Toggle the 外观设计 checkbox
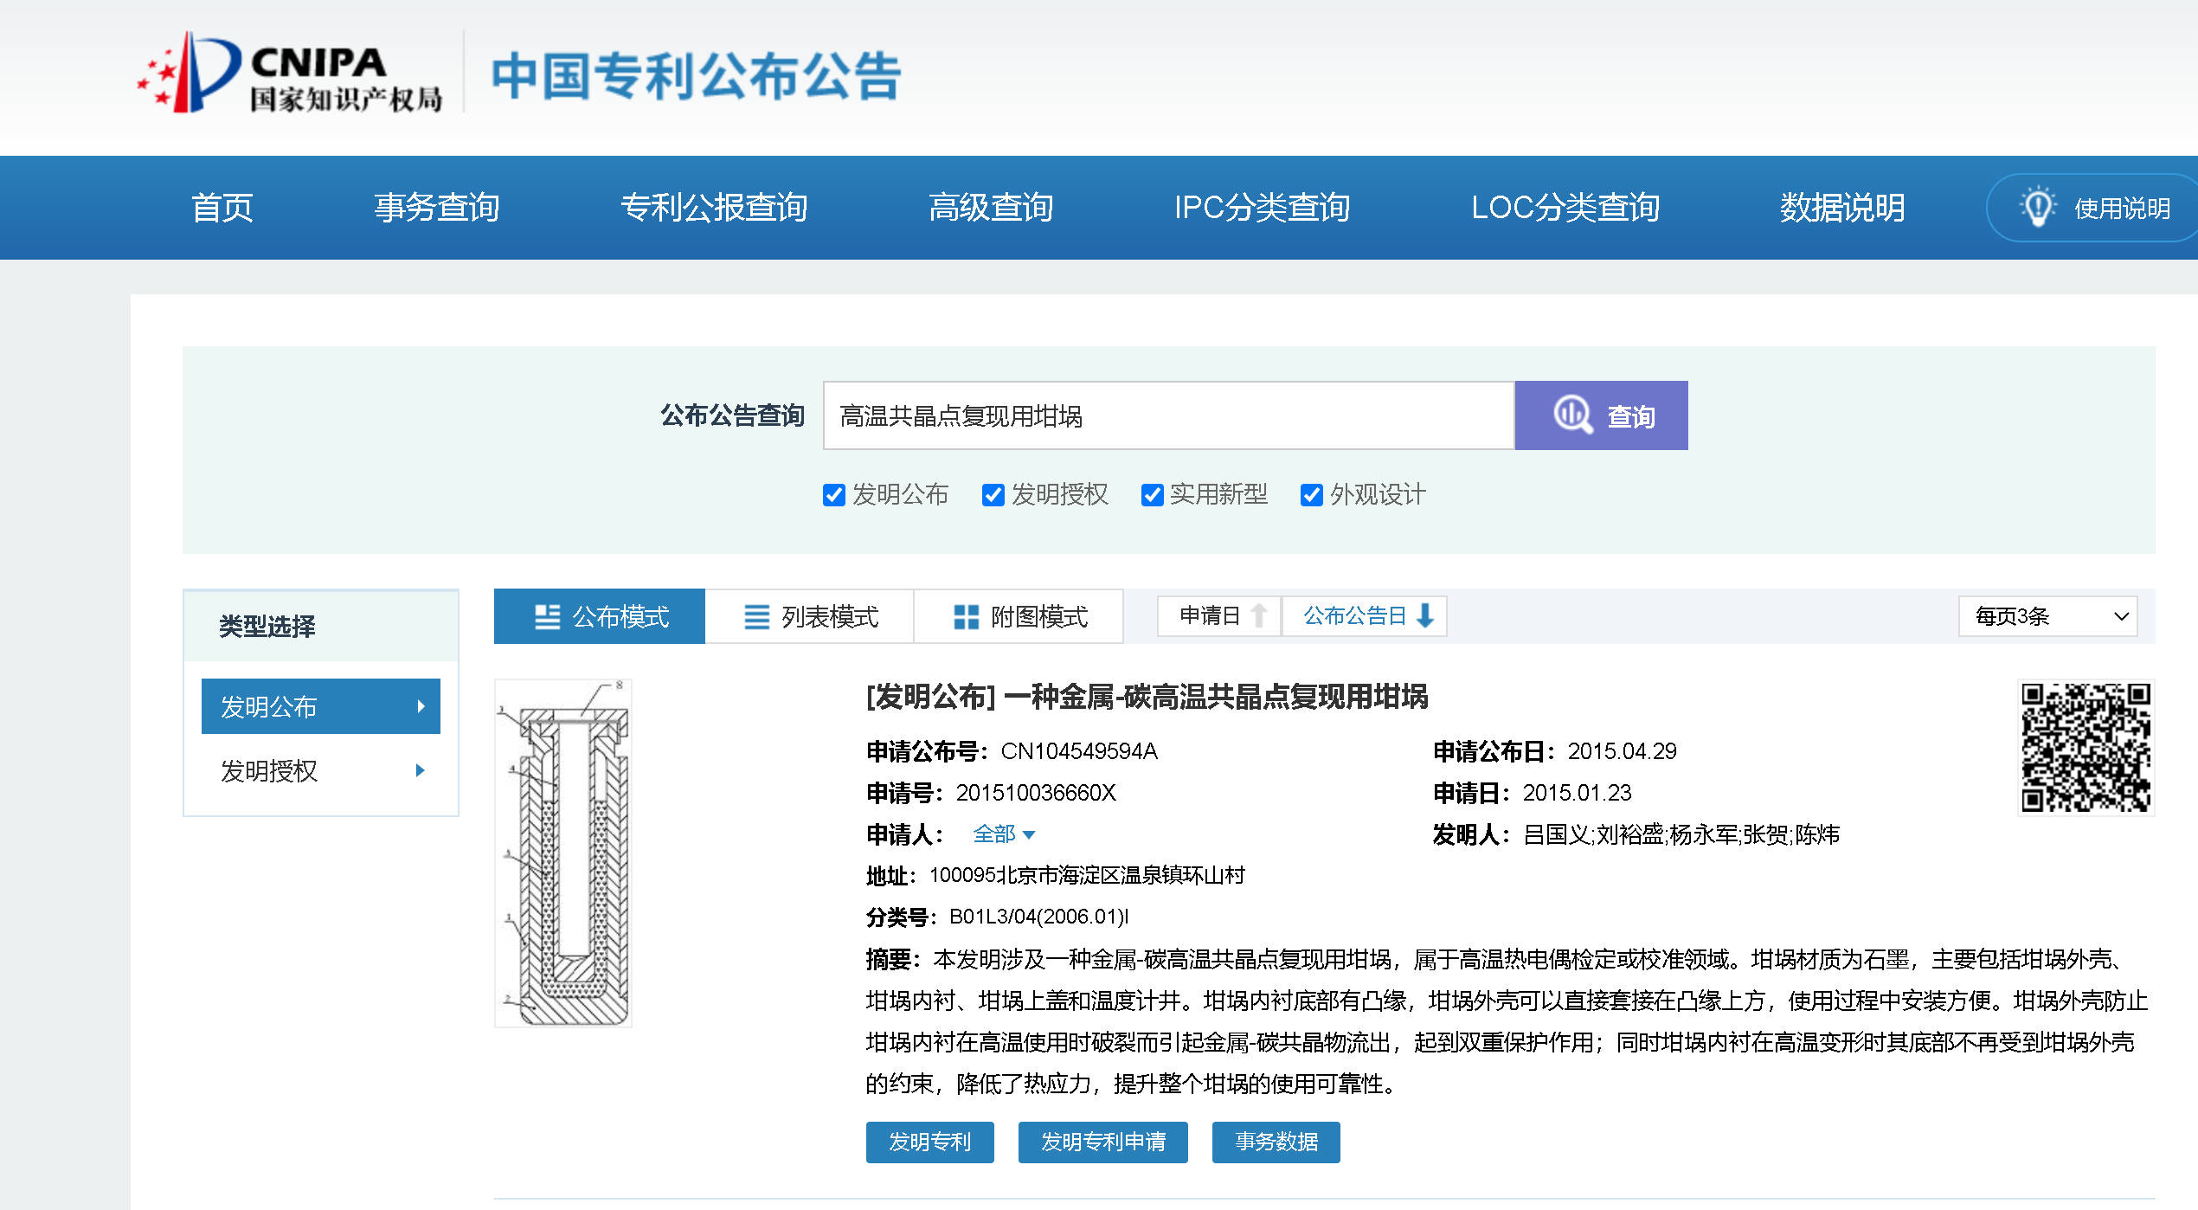The image size is (2198, 1210). tap(1311, 495)
